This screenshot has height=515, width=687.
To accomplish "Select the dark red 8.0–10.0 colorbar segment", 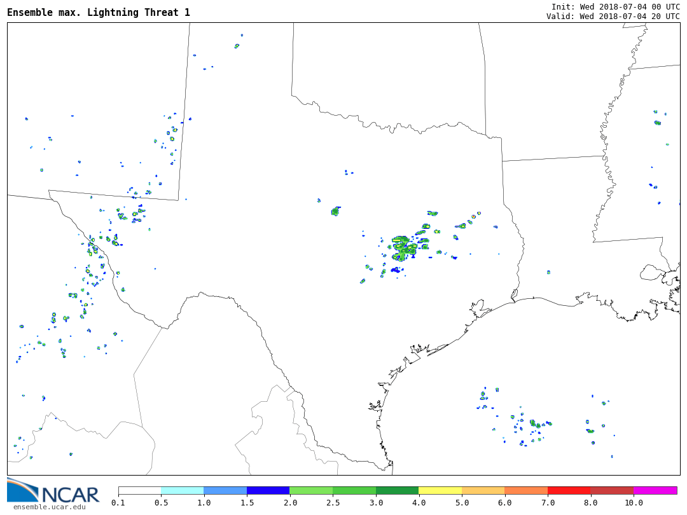I will pyautogui.click(x=611, y=491).
